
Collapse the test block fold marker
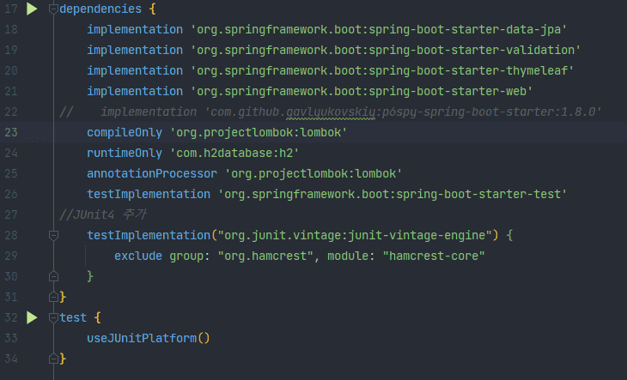53,317
